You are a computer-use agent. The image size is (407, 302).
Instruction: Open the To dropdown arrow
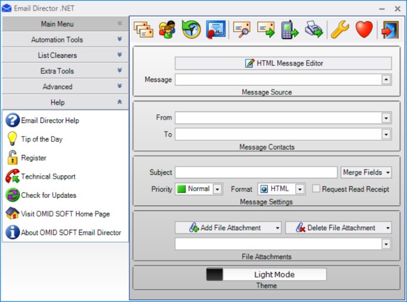[386, 134]
